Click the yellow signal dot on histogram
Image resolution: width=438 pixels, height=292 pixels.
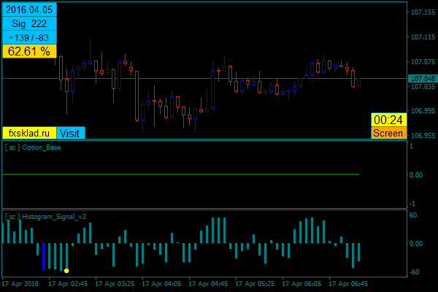(x=66, y=271)
